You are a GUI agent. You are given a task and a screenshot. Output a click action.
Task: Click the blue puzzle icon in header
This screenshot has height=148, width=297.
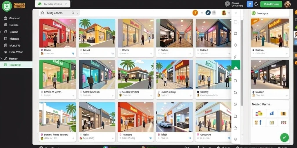pyautogui.click(x=250, y=4)
